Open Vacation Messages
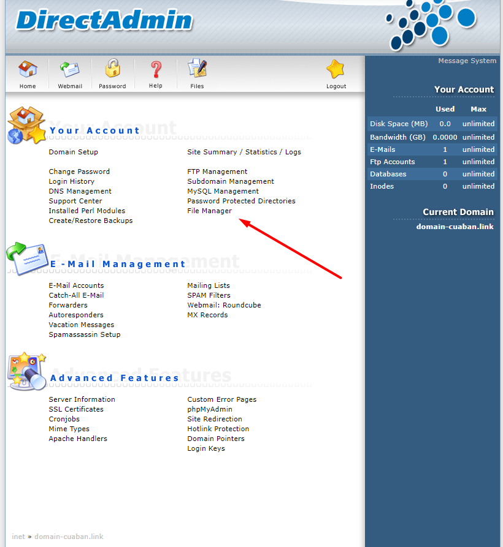Viewport: 503px width, 547px height. coord(82,325)
